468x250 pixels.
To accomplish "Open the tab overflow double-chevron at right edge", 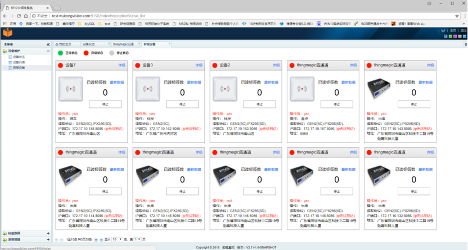I will pyautogui.click(x=466, y=44).
